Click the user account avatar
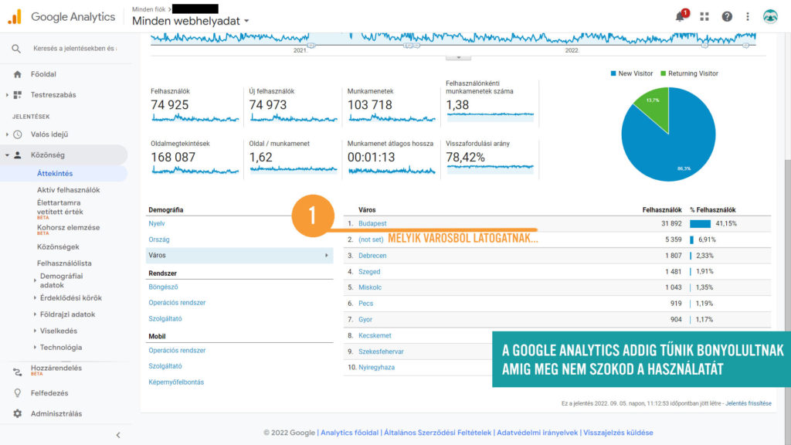 pyautogui.click(x=770, y=16)
